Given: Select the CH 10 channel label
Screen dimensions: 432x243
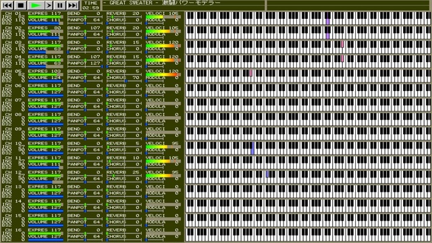Looking at the screenshot, I should pyautogui.click(x=13, y=143).
